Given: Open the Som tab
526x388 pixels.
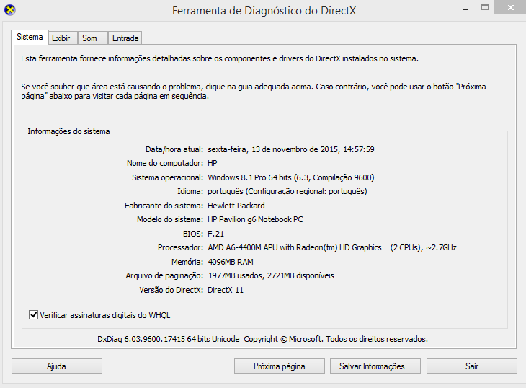Looking at the screenshot, I should pos(89,38).
